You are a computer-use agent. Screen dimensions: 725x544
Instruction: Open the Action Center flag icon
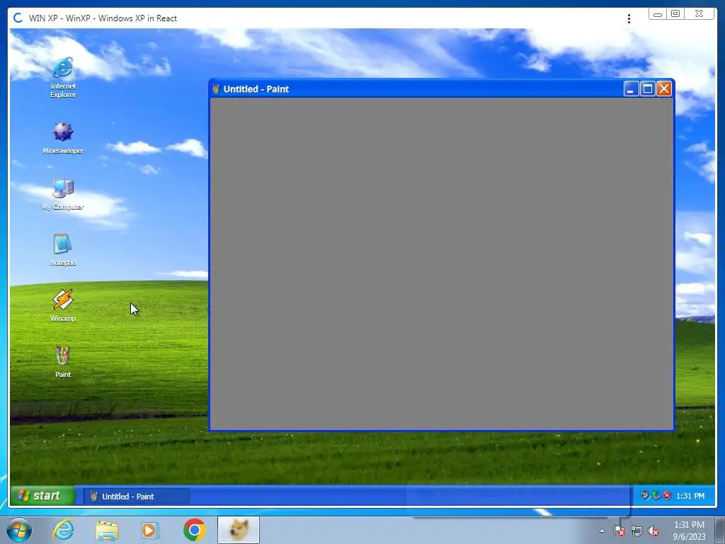(620, 531)
